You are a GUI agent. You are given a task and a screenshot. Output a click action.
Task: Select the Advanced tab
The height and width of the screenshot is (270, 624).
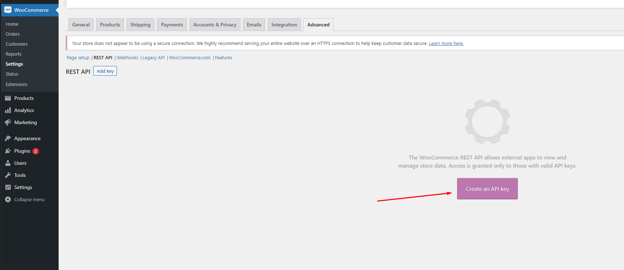(x=318, y=25)
